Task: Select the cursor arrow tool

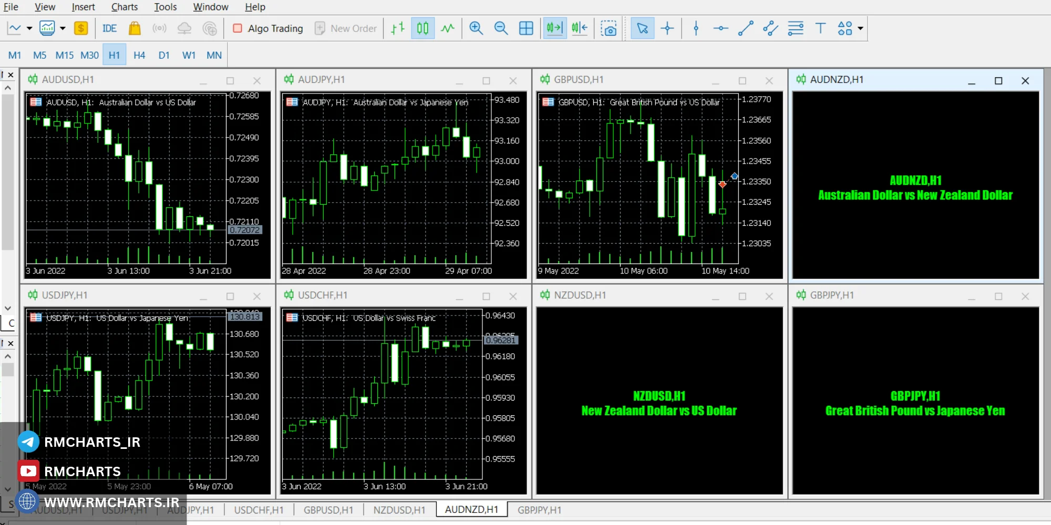Action: 642,28
